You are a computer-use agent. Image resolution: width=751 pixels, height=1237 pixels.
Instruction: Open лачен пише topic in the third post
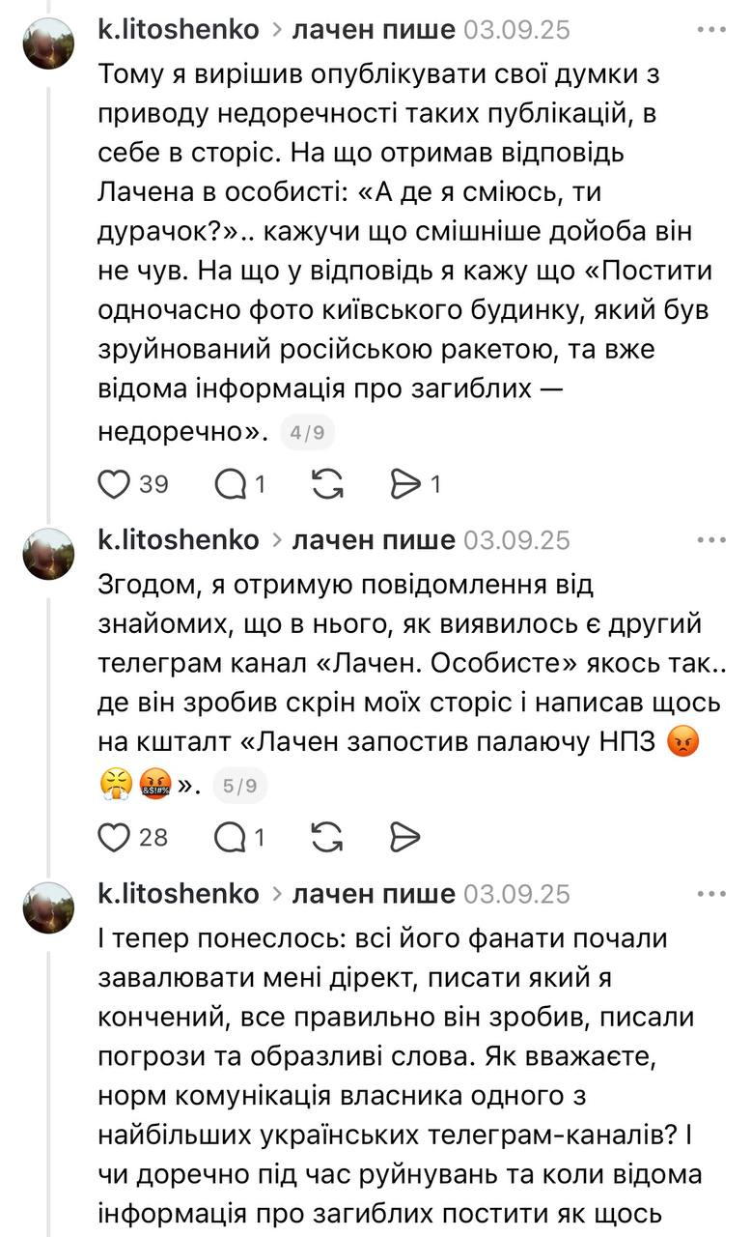click(373, 894)
